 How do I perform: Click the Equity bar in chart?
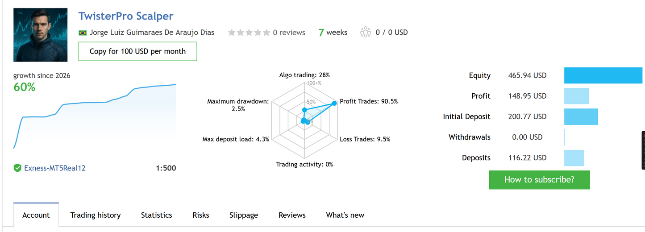(603, 75)
